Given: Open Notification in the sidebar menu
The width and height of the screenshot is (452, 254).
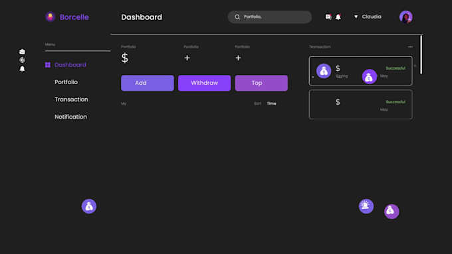Looking at the screenshot, I should [x=70, y=117].
